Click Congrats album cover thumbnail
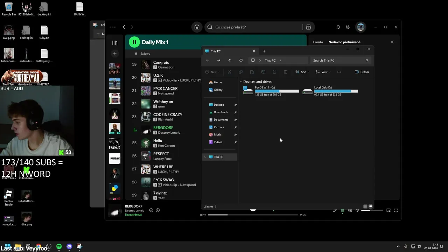Image resolution: width=448 pixels, height=252 pixels. click(x=146, y=64)
